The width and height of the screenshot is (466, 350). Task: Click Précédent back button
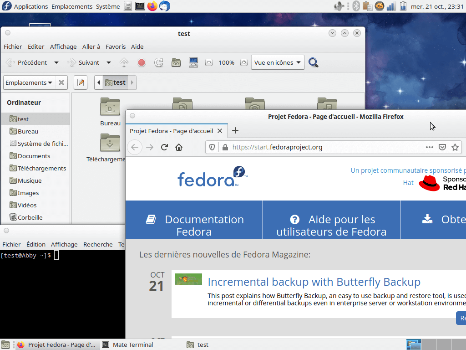click(27, 62)
